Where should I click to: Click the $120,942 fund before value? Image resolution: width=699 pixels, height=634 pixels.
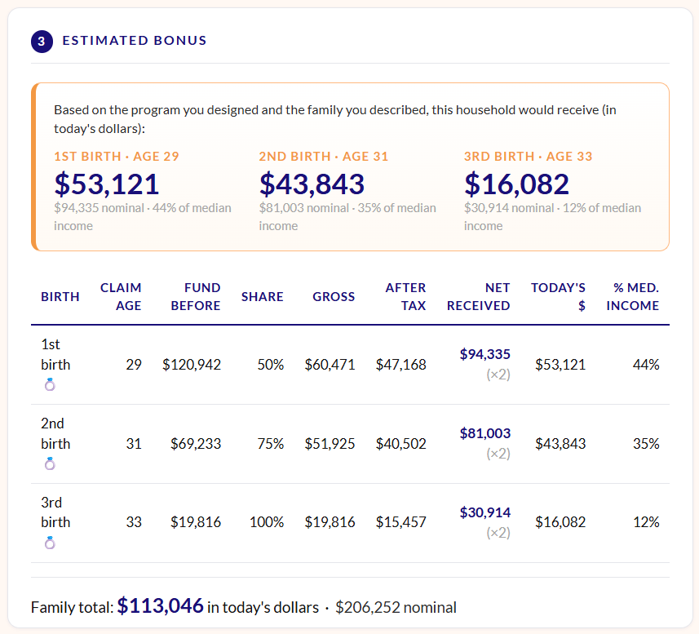coord(192,365)
